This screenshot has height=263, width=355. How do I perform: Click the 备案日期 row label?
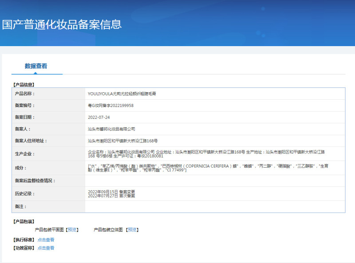tap(25, 117)
